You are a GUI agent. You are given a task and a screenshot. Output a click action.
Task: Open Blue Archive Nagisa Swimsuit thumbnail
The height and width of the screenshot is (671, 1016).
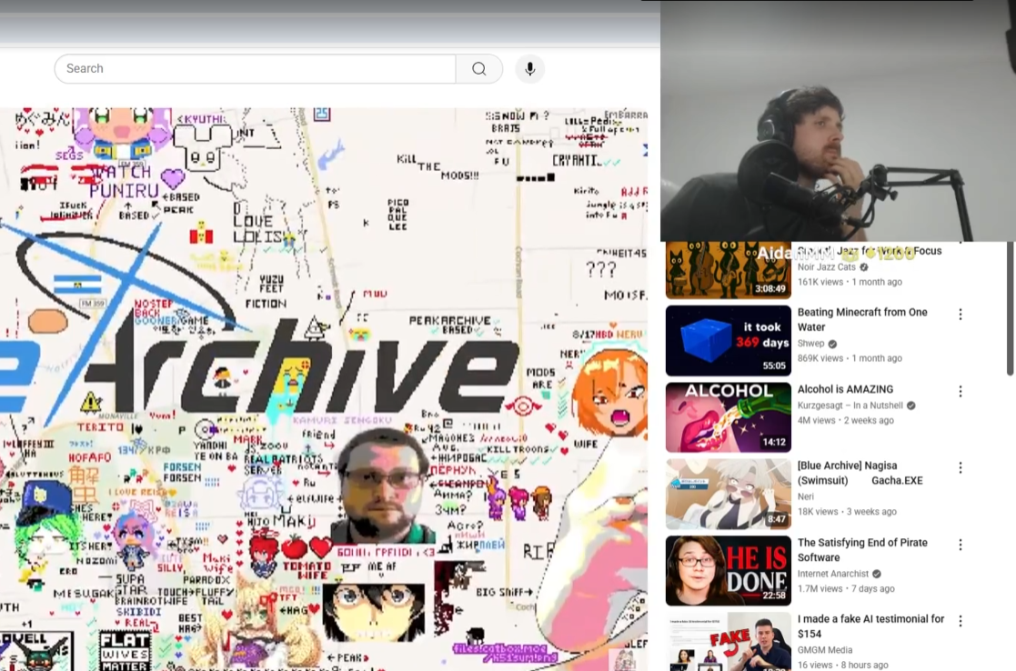(729, 495)
